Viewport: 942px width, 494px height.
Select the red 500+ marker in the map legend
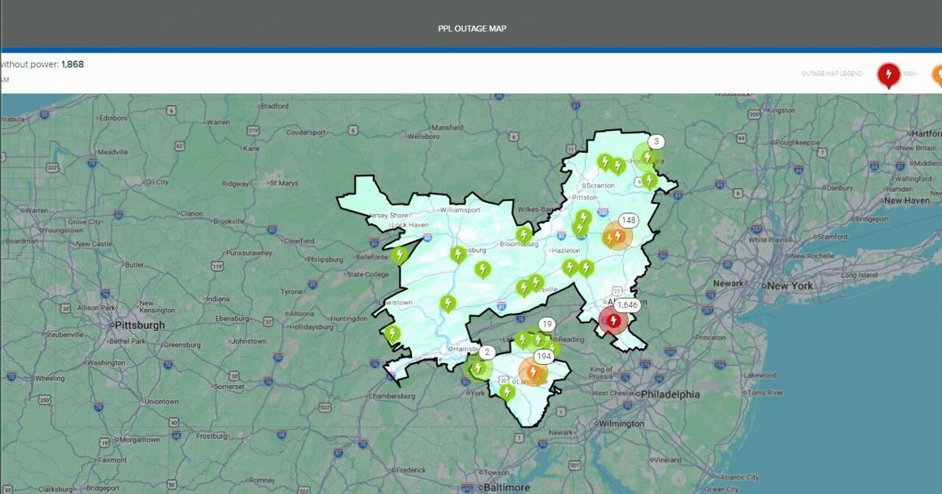888,73
